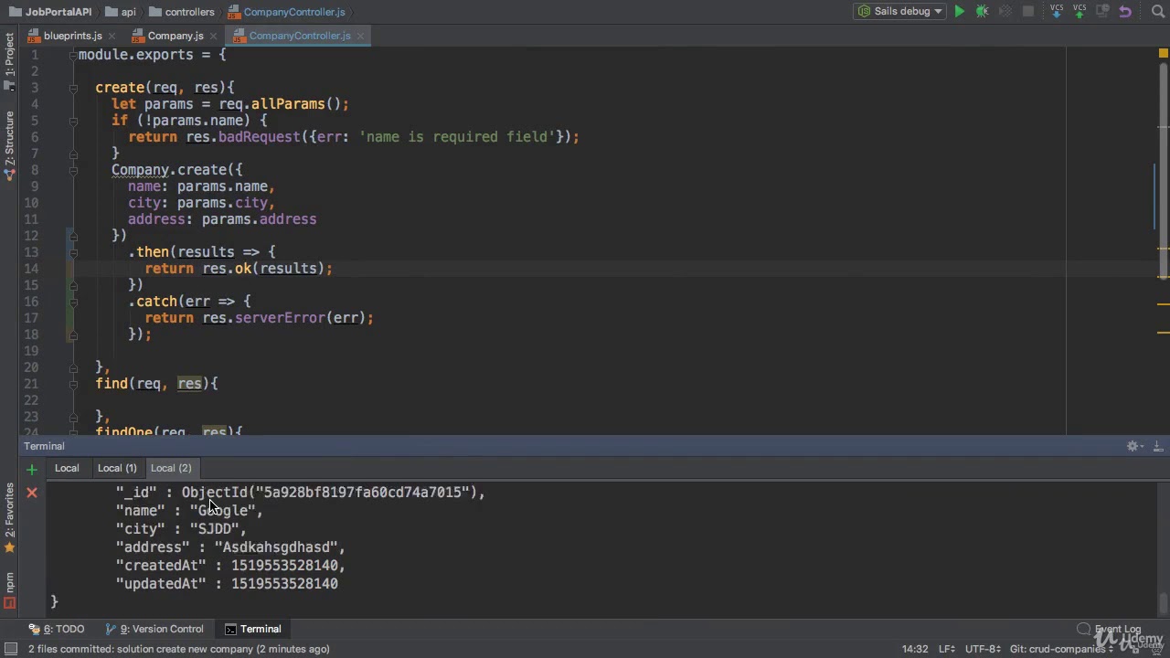Image resolution: width=1170 pixels, height=658 pixels.
Task: Start debugging with the green bug icon
Action: click(x=982, y=12)
